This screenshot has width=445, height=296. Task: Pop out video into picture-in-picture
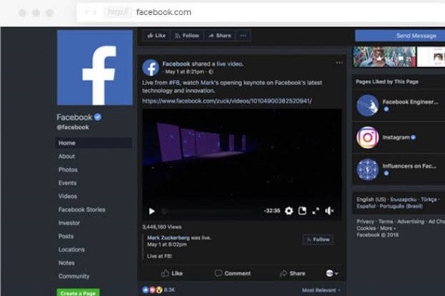(x=302, y=211)
